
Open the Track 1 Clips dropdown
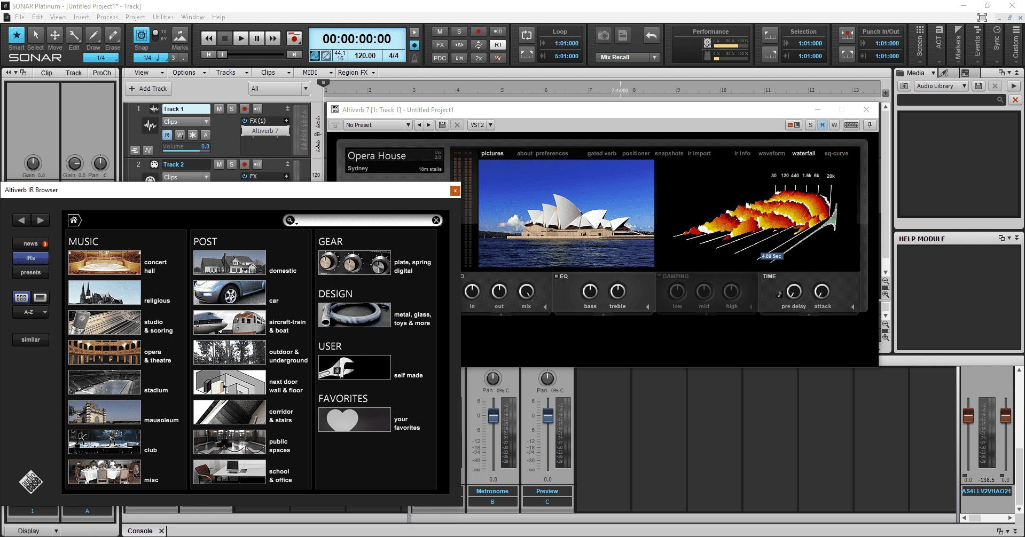coord(186,122)
